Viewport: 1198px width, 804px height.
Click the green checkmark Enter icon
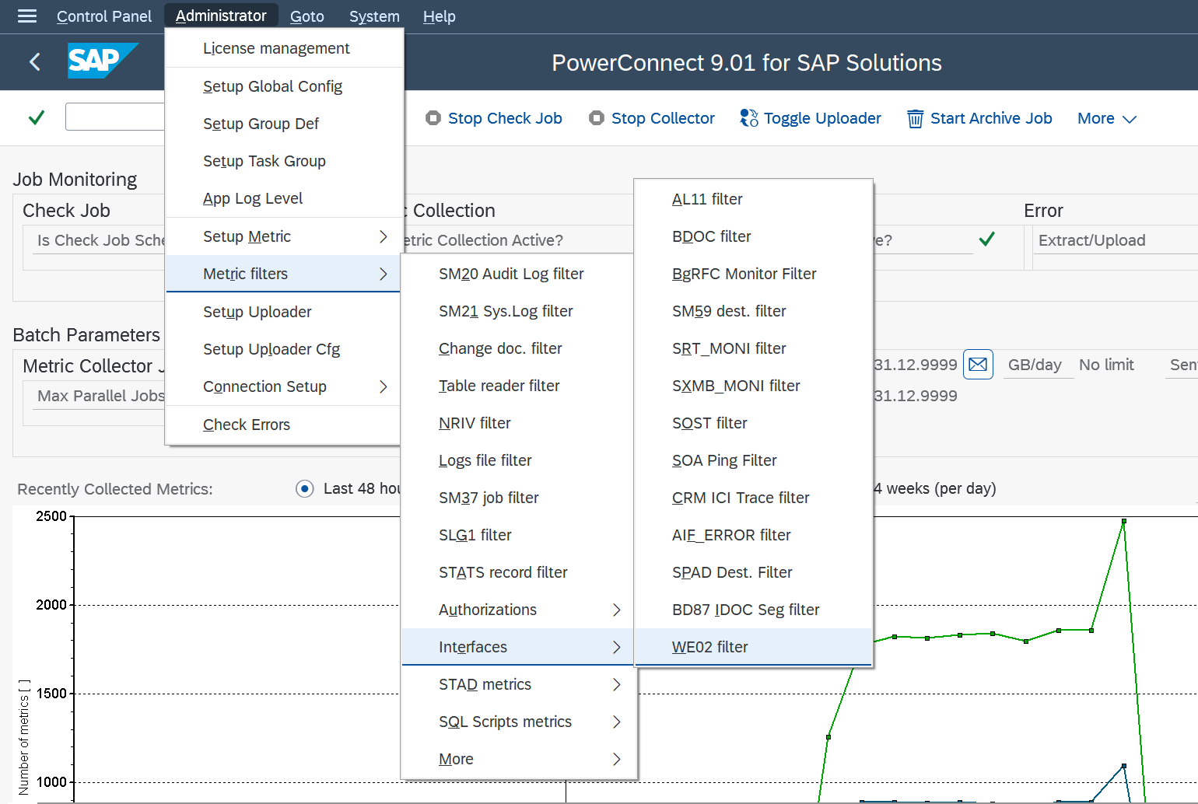pos(37,117)
